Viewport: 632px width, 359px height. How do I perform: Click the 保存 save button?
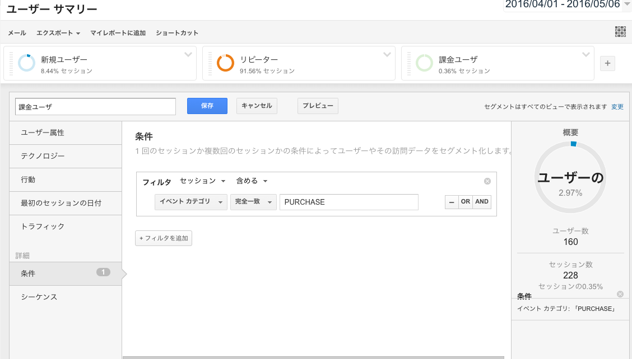click(x=207, y=106)
